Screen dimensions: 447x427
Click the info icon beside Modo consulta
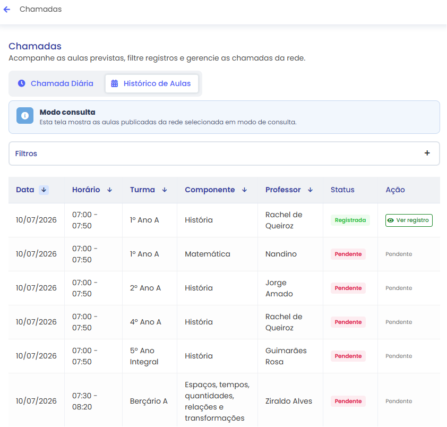pyautogui.click(x=25, y=116)
